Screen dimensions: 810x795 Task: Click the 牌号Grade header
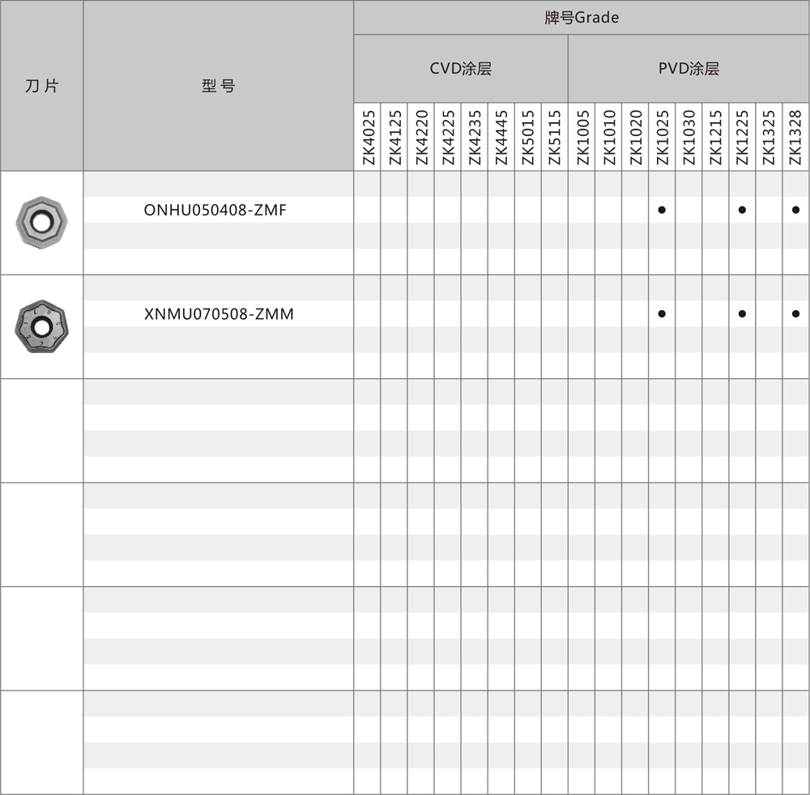(581, 17)
